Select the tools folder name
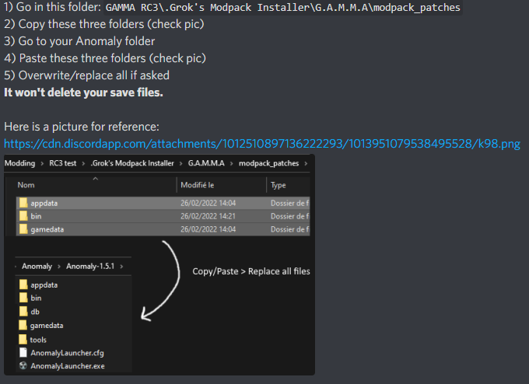This screenshot has width=529, height=384. pyautogui.click(x=38, y=340)
